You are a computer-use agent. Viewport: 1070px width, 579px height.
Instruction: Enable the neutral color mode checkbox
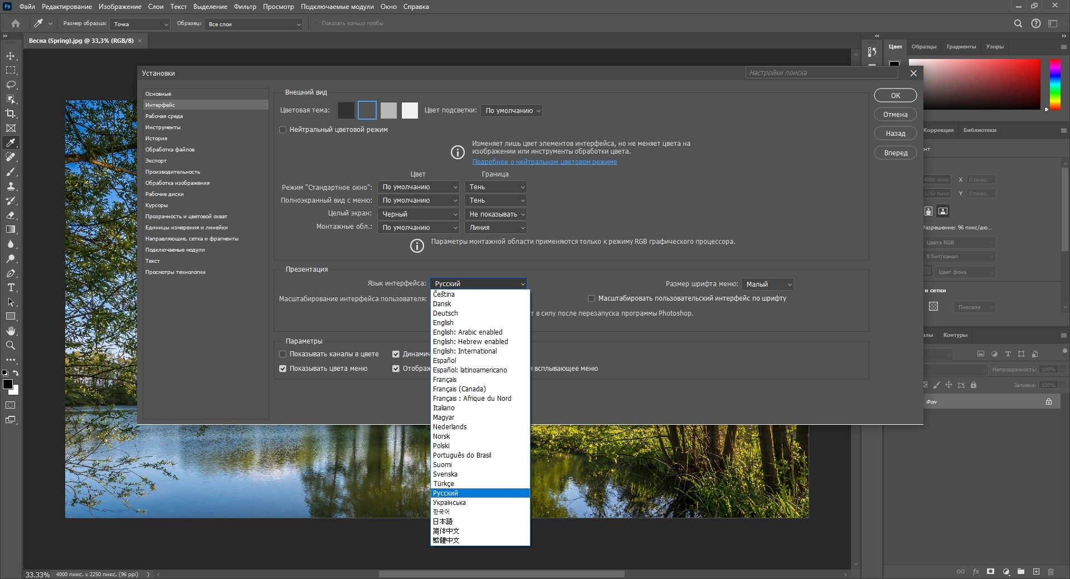point(283,130)
